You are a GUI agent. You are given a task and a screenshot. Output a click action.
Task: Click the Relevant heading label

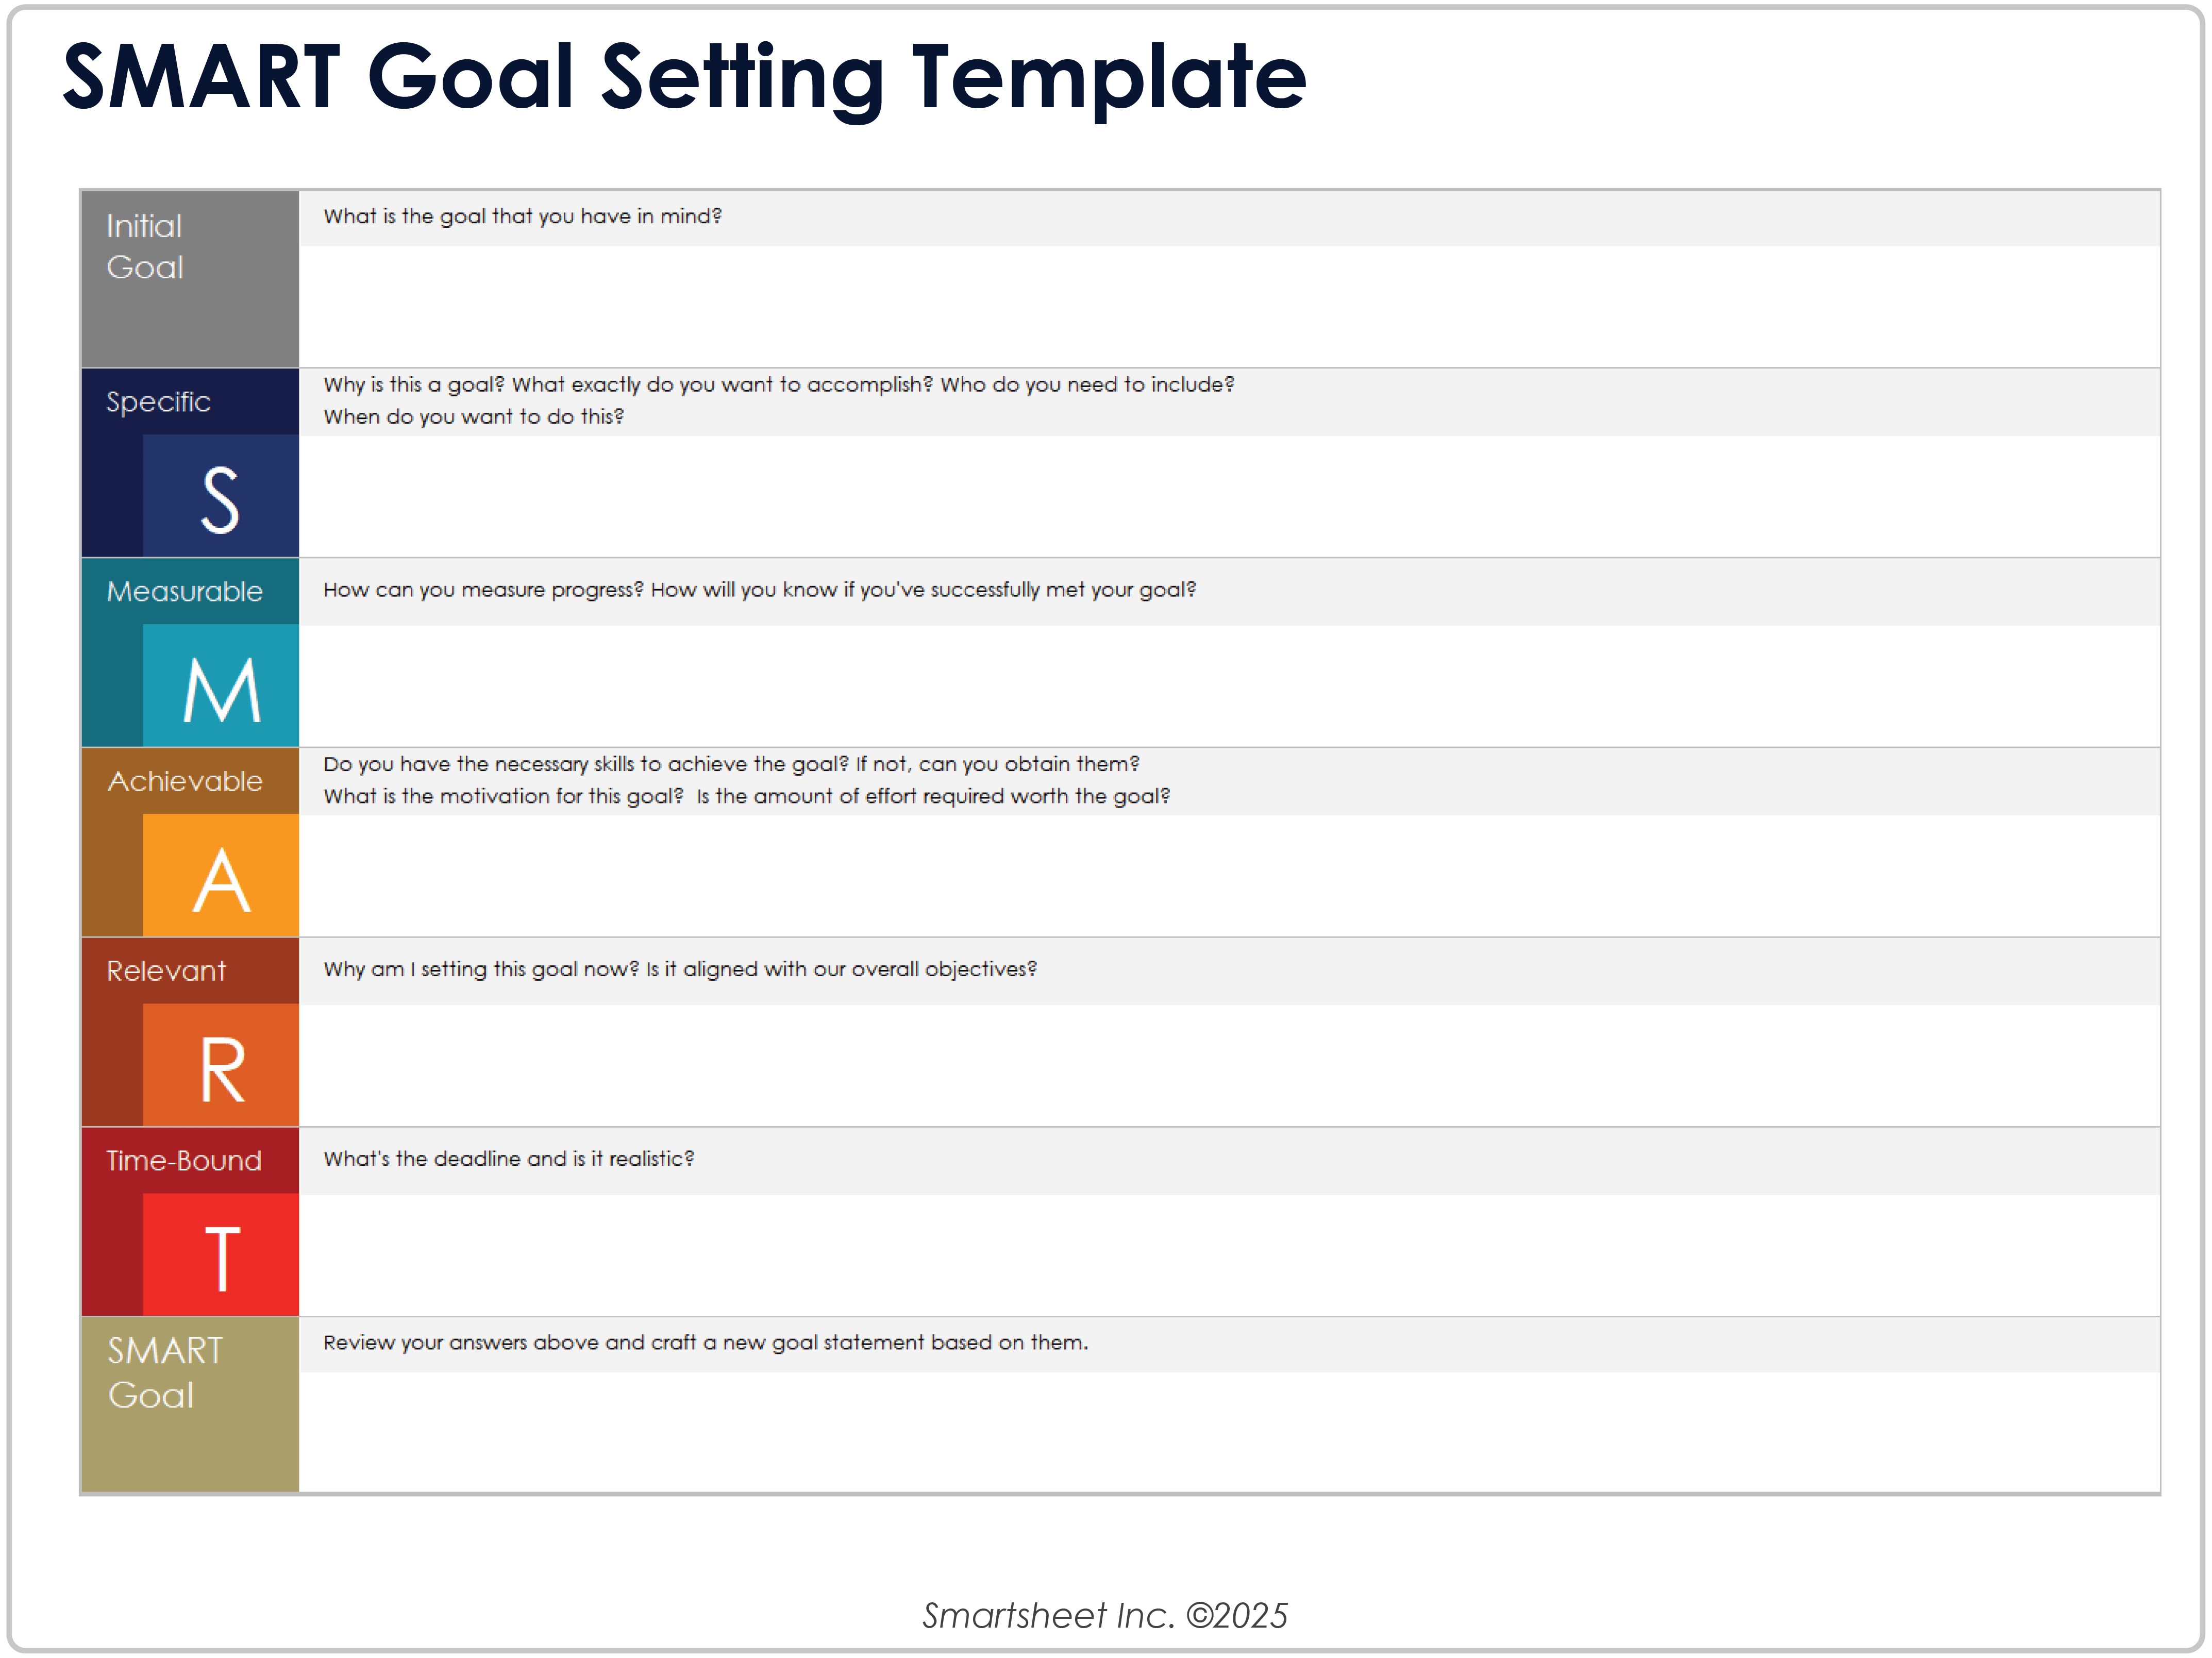tap(166, 971)
